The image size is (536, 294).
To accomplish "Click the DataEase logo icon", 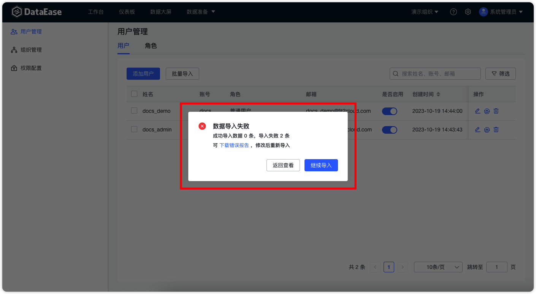I will (17, 12).
